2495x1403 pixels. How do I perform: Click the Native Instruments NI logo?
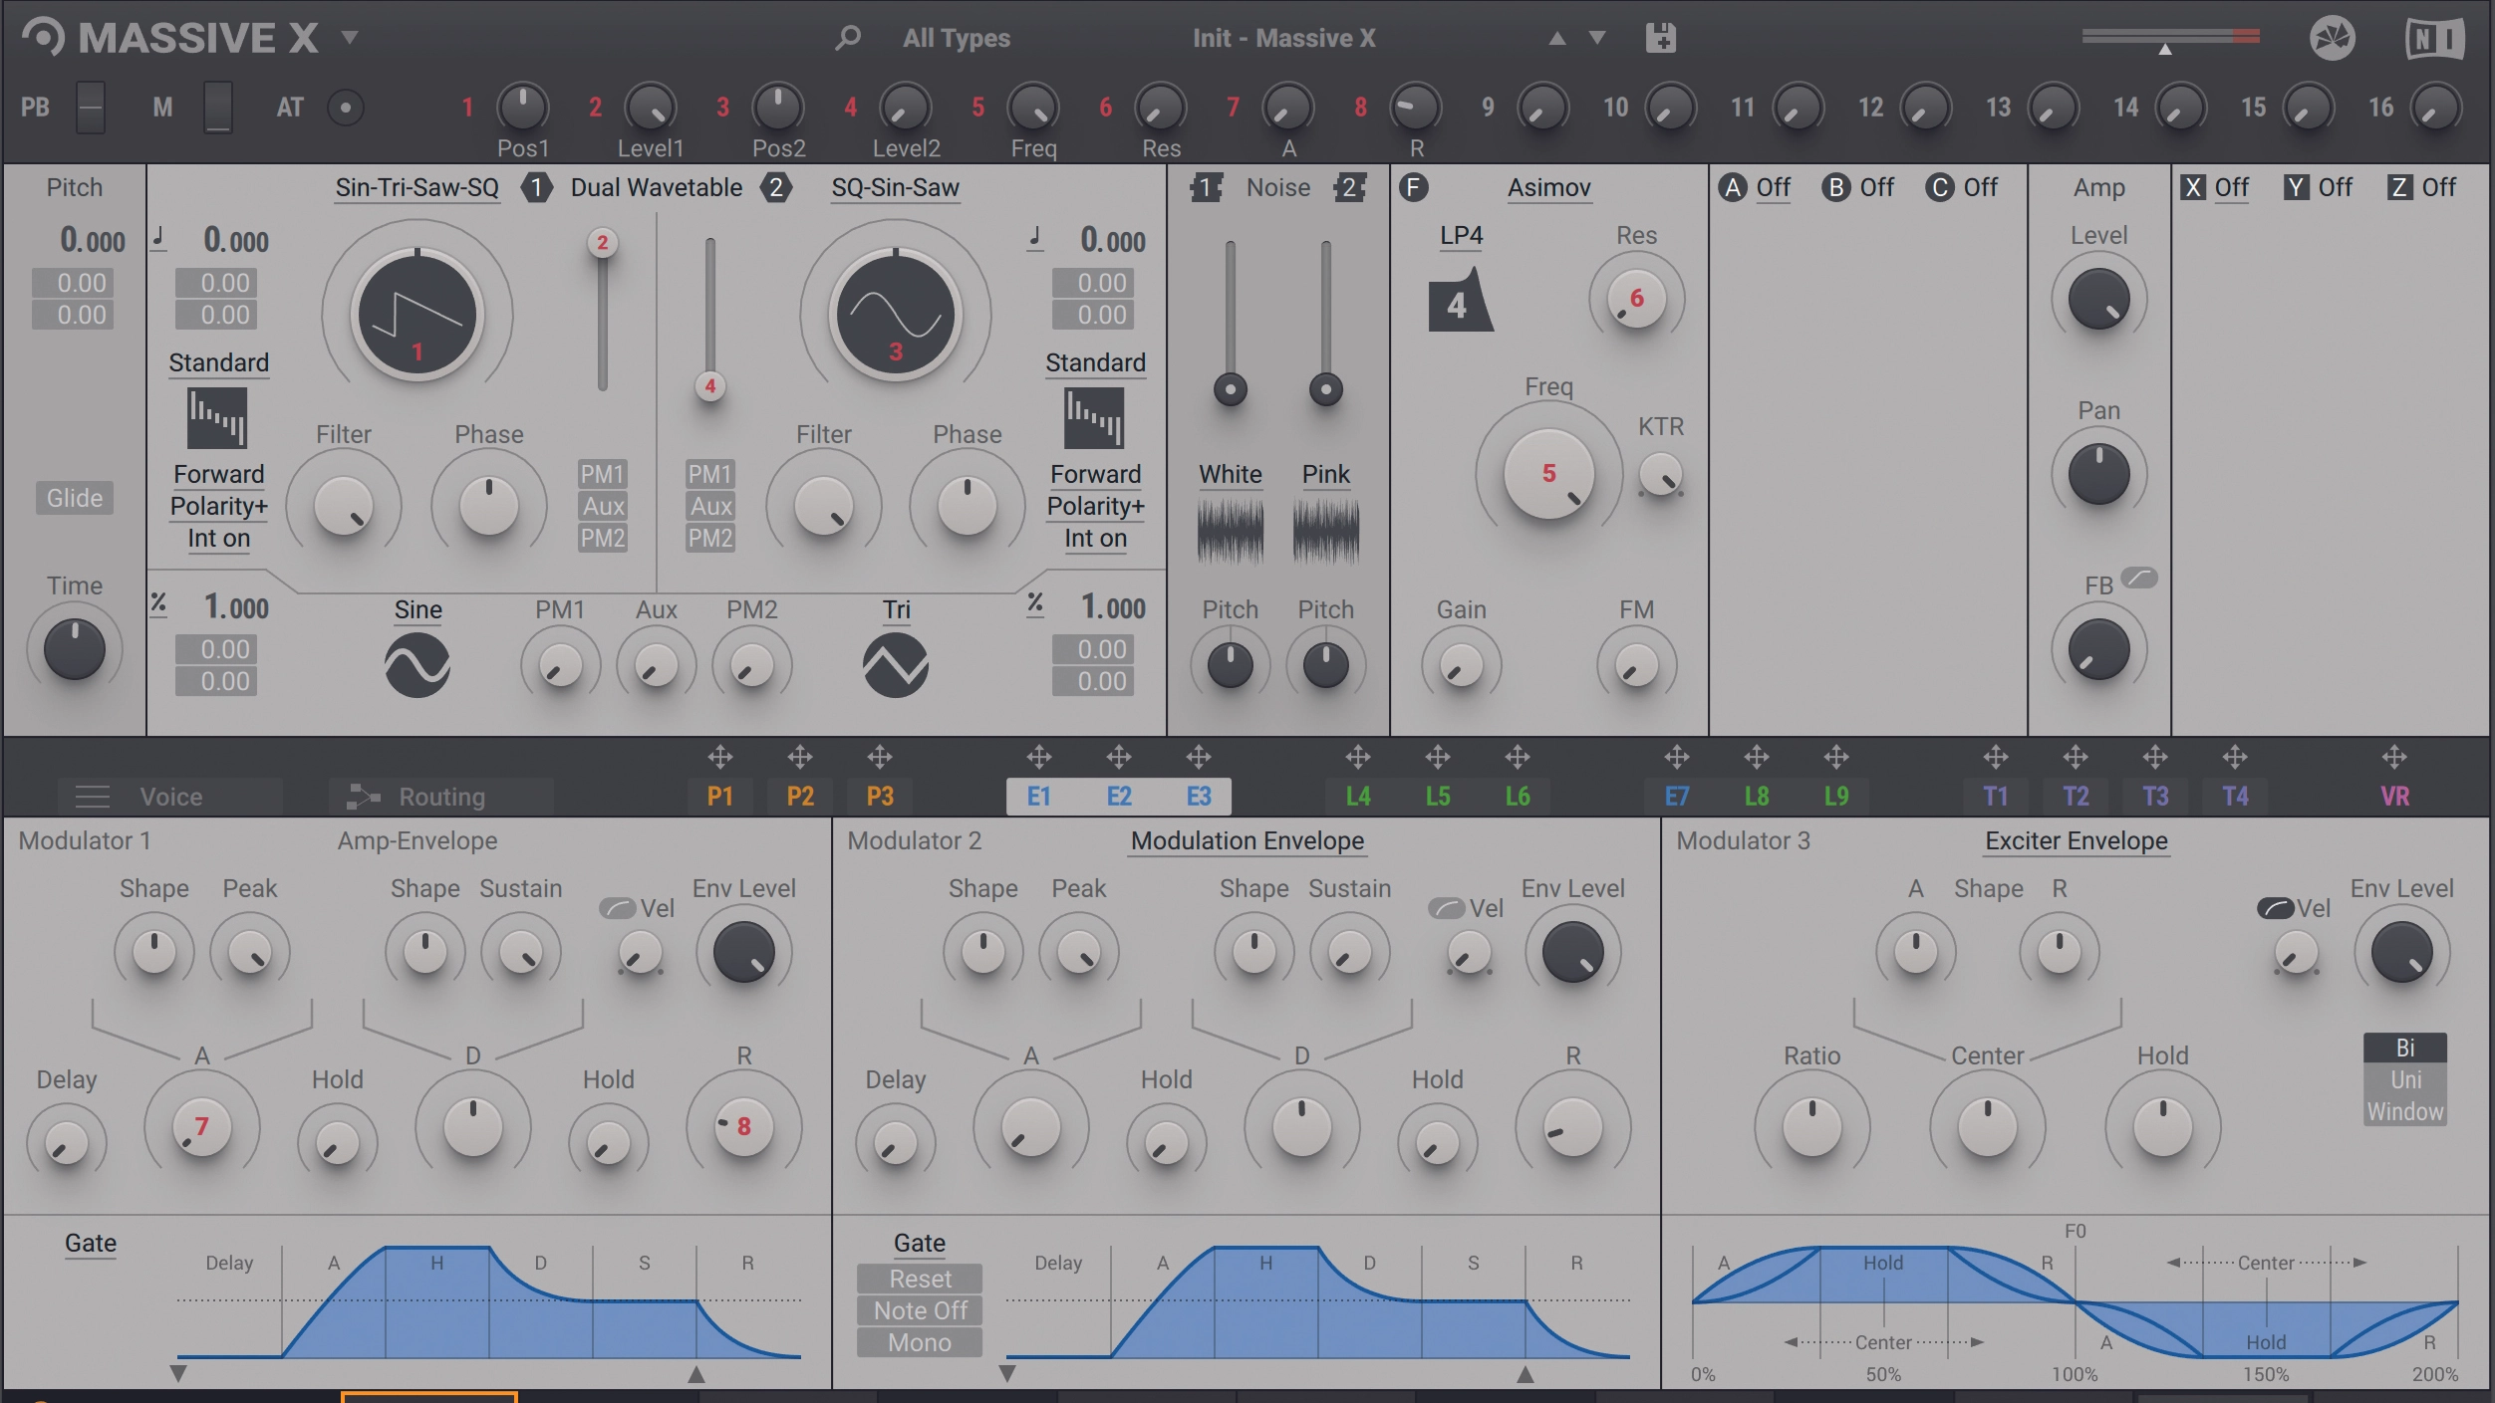2434,39
